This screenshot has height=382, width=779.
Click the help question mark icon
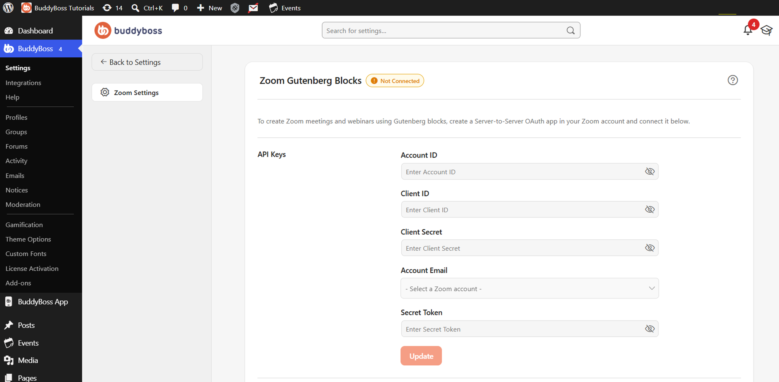pyautogui.click(x=733, y=80)
